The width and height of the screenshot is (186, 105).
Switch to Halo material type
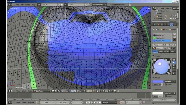(173, 52)
